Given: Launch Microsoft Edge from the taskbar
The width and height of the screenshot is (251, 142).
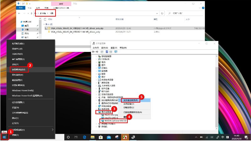Looking at the screenshot, I should point(84,137).
